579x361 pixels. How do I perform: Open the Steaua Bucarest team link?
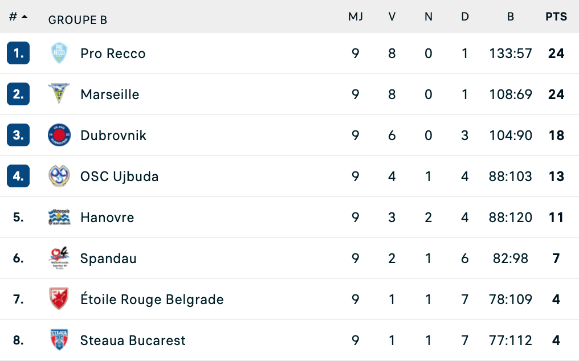pyautogui.click(x=133, y=341)
